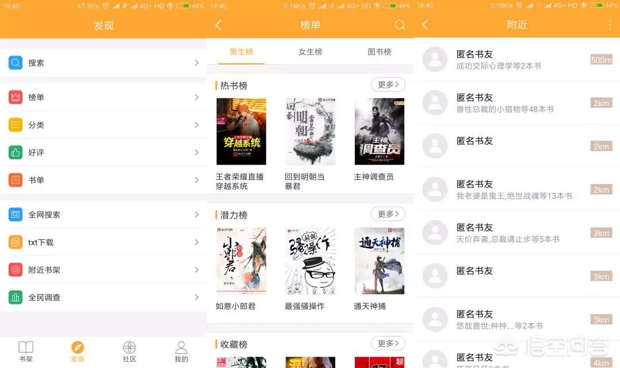The image size is (620, 368).
Task: Tap the green 全民调查 chart icon
Action: (x=15, y=297)
